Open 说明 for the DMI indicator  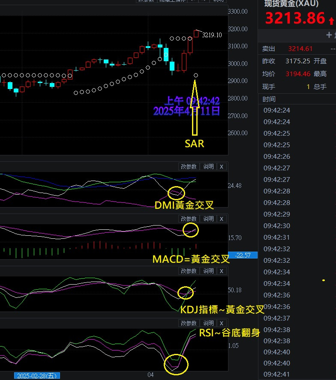208,166
